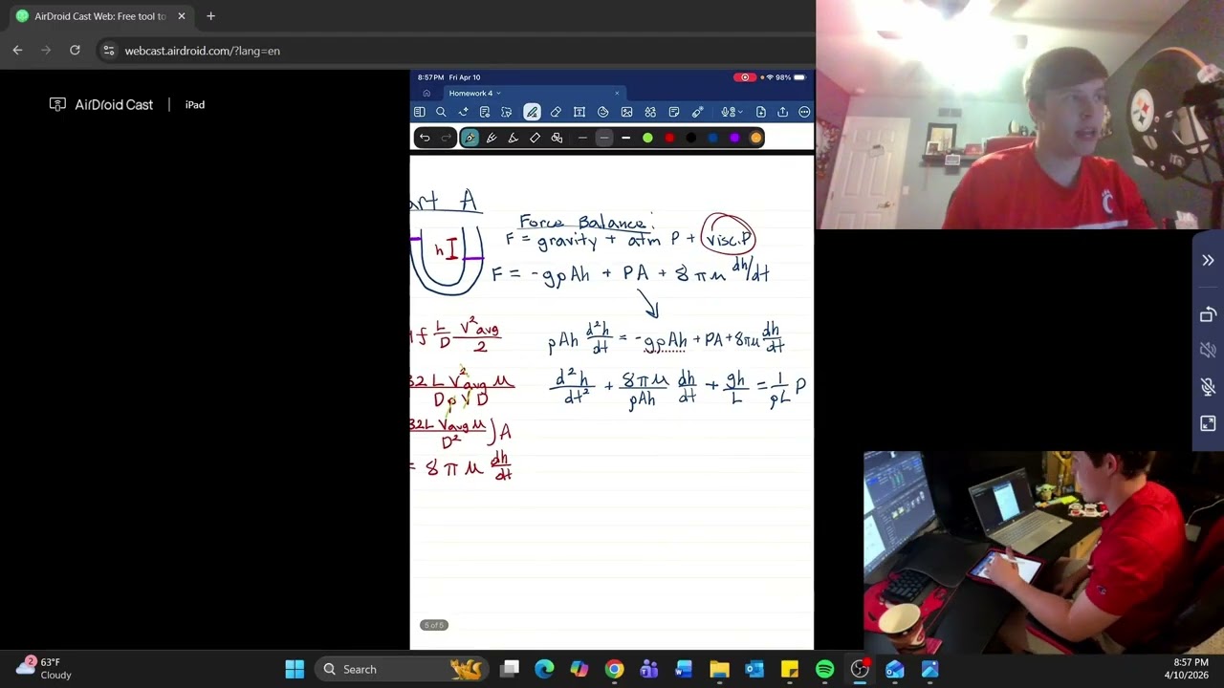
Task: Select the pencil highlighter tip tool
Action: pyautogui.click(x=513, y=138)
